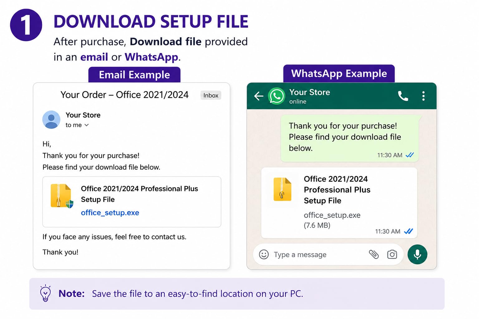The height and width of the screenshot is (319, 479).
Task: Click 'Please find your download file below.' in email
Action: (101, 167)
